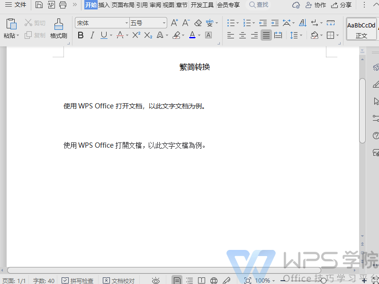The width and height of the screenshot is (379, 284).
Task: Click the 协作 collaborate button
Action: tap(316, 5)
